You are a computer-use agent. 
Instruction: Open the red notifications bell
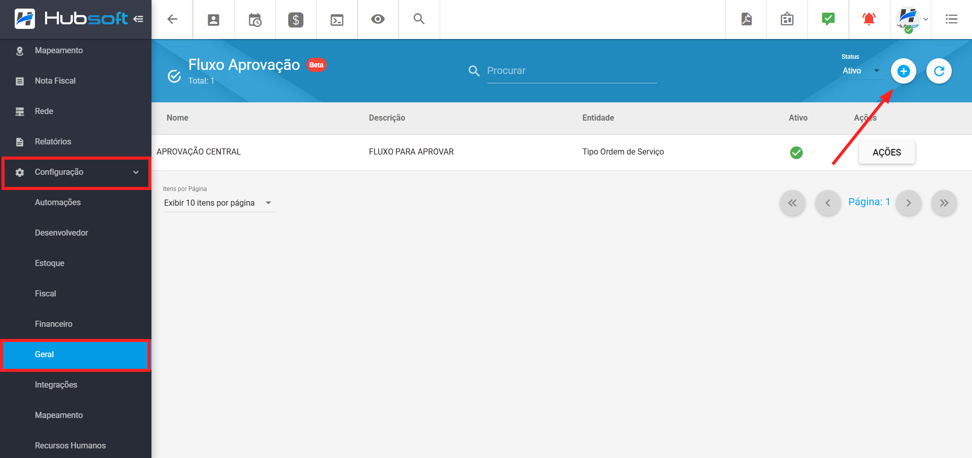pos(869,19)
